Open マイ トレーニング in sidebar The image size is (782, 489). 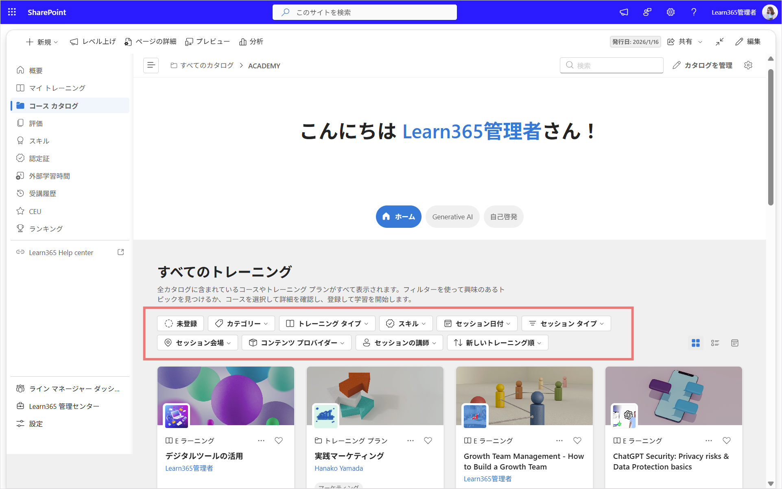pyautogui.click(x=70, y=88)
